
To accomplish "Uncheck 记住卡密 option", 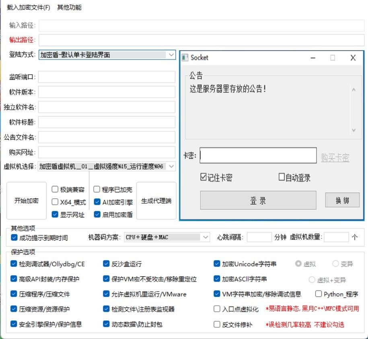I will pos(204,177).
